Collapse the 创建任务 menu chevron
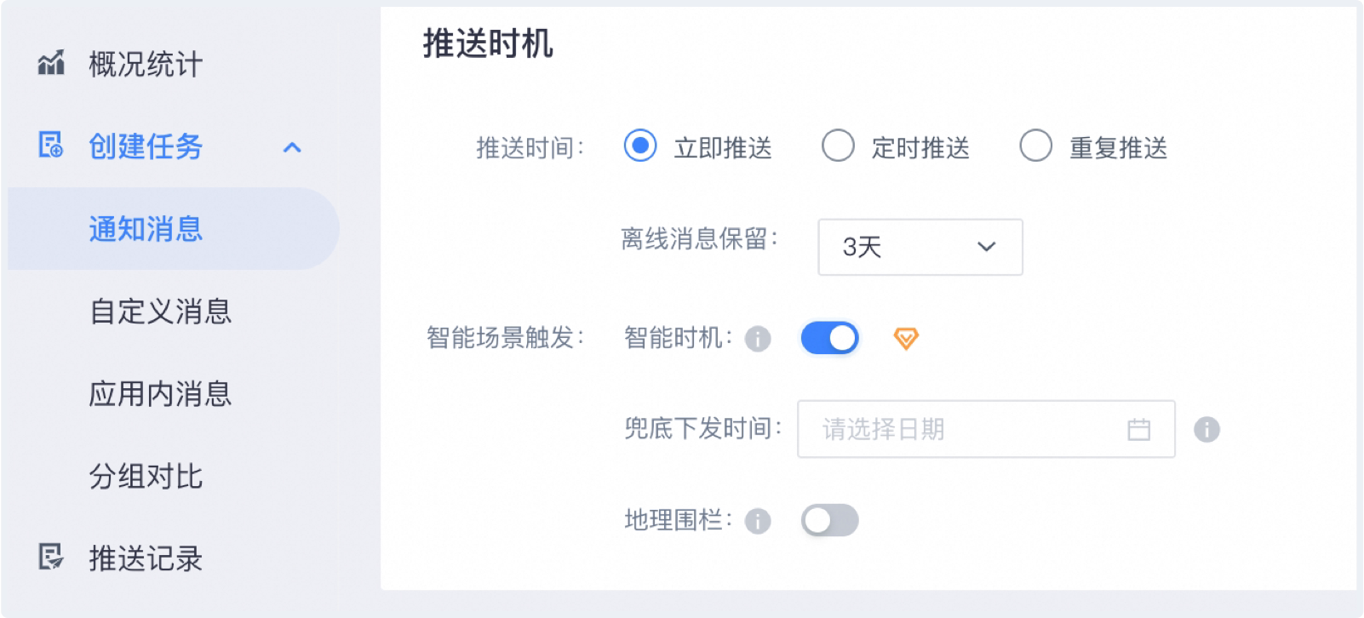 [x=292, y=147]
